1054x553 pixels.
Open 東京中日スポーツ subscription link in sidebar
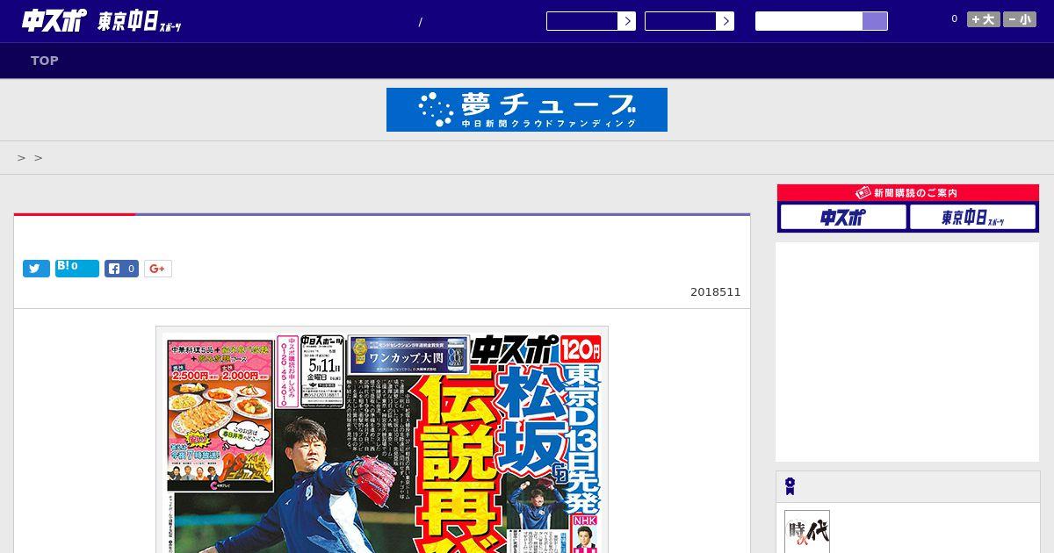click(x=972, y=217)
